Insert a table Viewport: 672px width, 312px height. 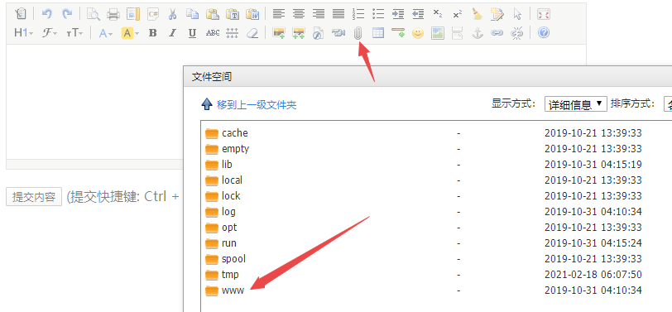pyautogui.click(x=378, y=33)
